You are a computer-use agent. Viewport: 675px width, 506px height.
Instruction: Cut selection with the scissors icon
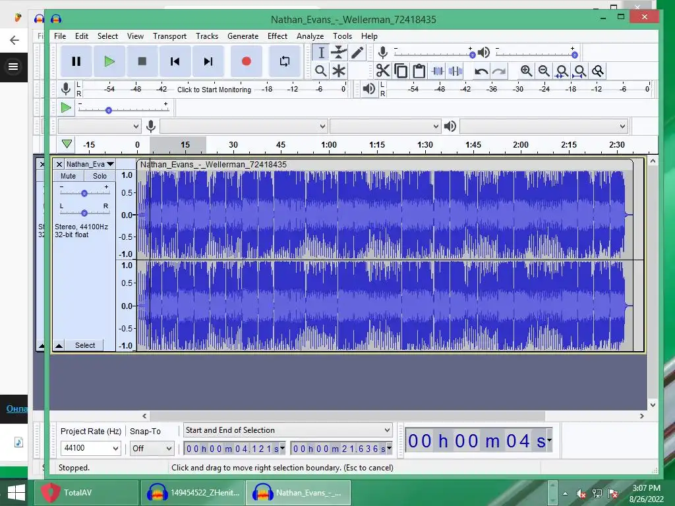[x=382, y=70]
